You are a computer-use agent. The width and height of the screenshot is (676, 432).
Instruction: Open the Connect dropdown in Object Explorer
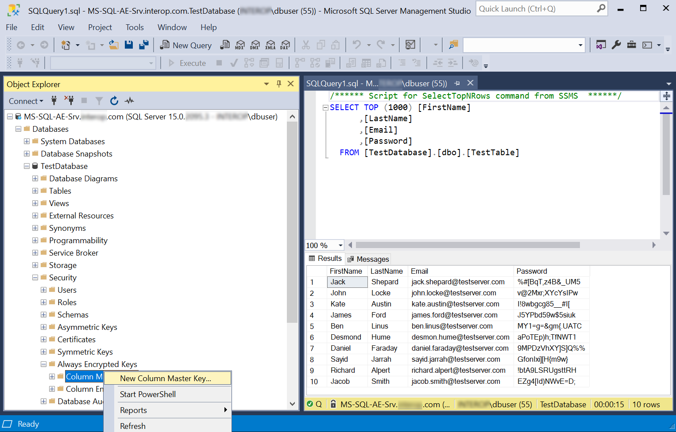(26, 101)
